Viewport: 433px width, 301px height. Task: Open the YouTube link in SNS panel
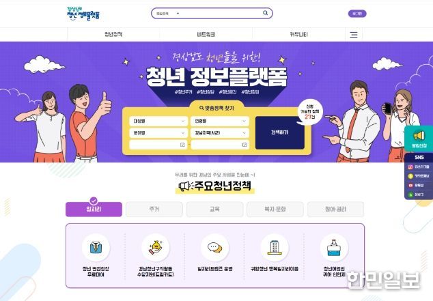(419, 186)
